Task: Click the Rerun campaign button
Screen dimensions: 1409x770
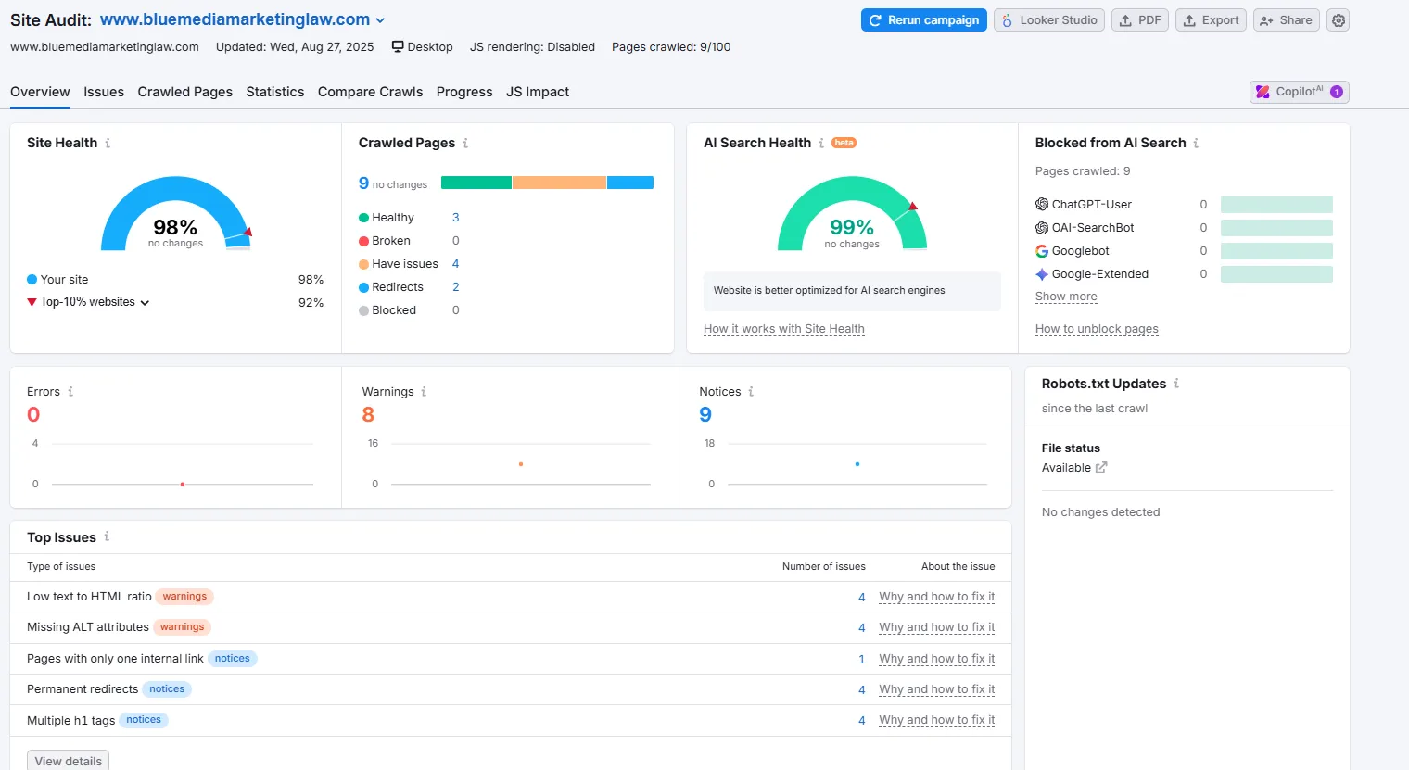Action: click(923, 20)
